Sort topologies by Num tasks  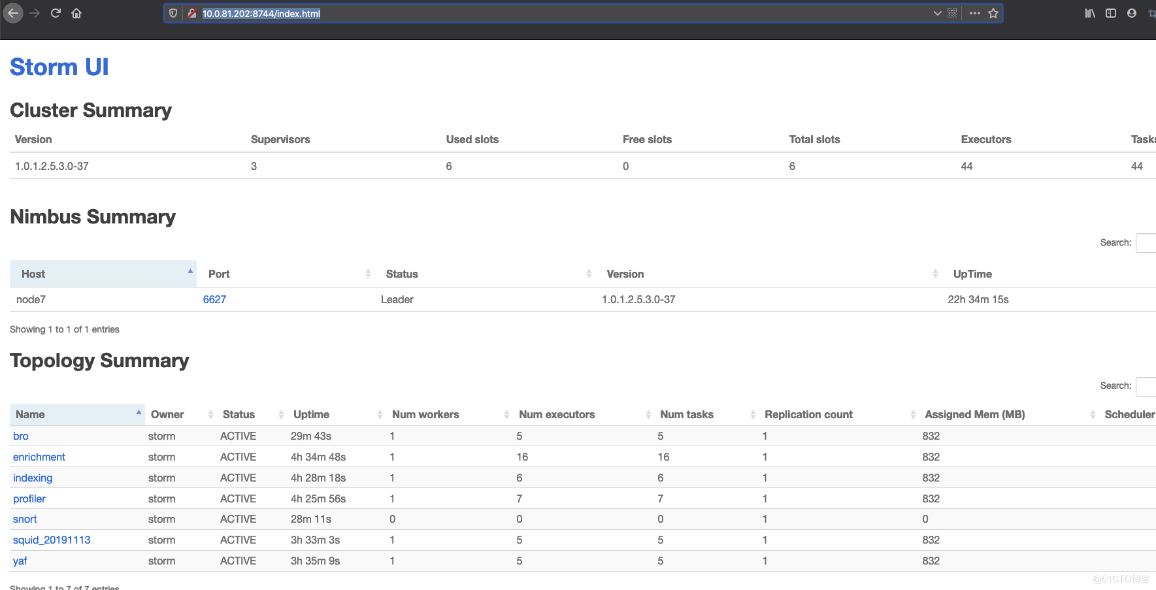(706, 414)
